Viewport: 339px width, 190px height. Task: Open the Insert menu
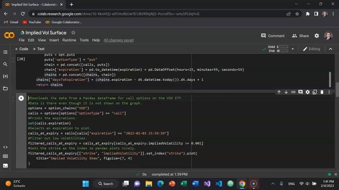coord(54,40)
